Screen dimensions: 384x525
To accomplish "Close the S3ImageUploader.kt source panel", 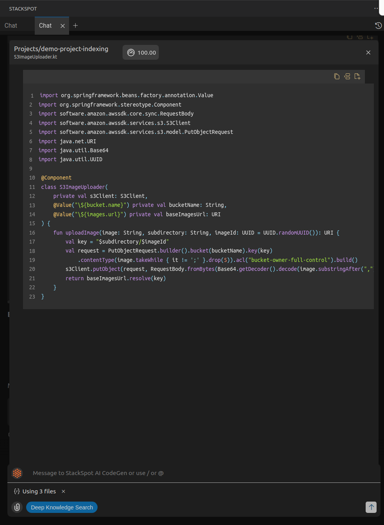I will (x=368, y=53).
